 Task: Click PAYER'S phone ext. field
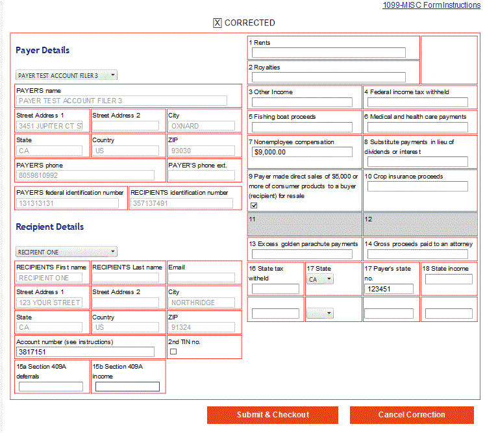point(201,175)
